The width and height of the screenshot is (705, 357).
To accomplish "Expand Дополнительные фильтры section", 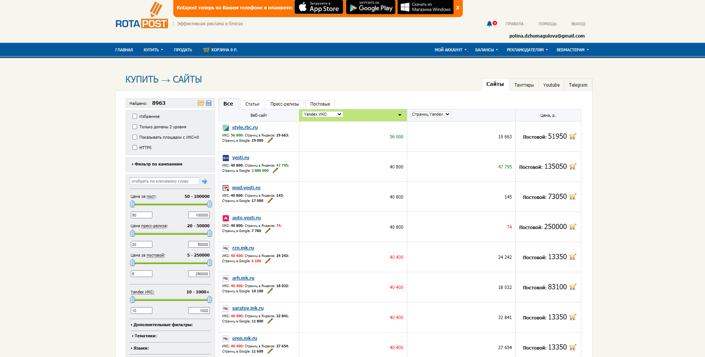I will coord(162,325).
